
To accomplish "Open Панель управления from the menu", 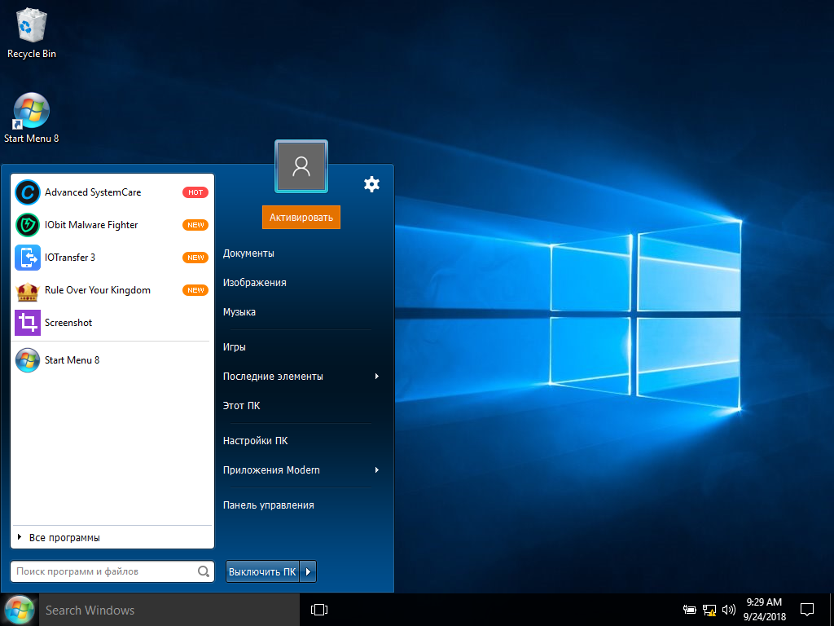I will coord(268,505).
